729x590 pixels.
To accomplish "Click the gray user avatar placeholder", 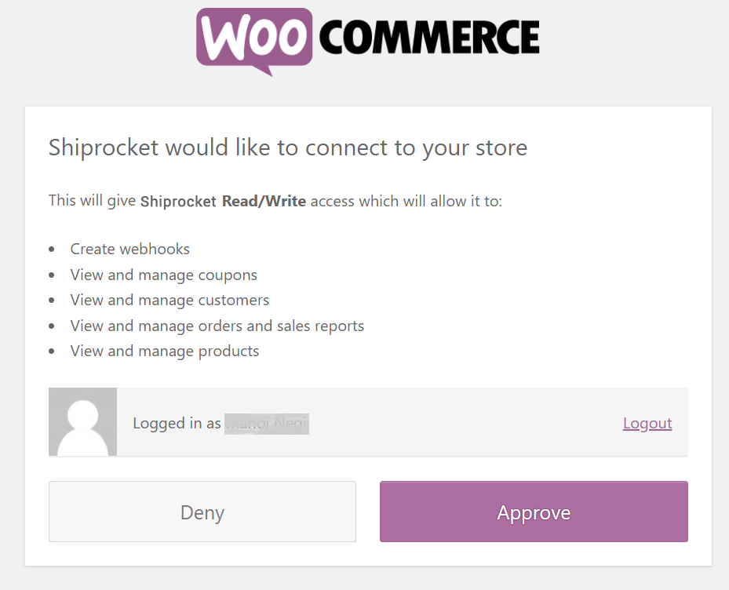I will (82, 422).
